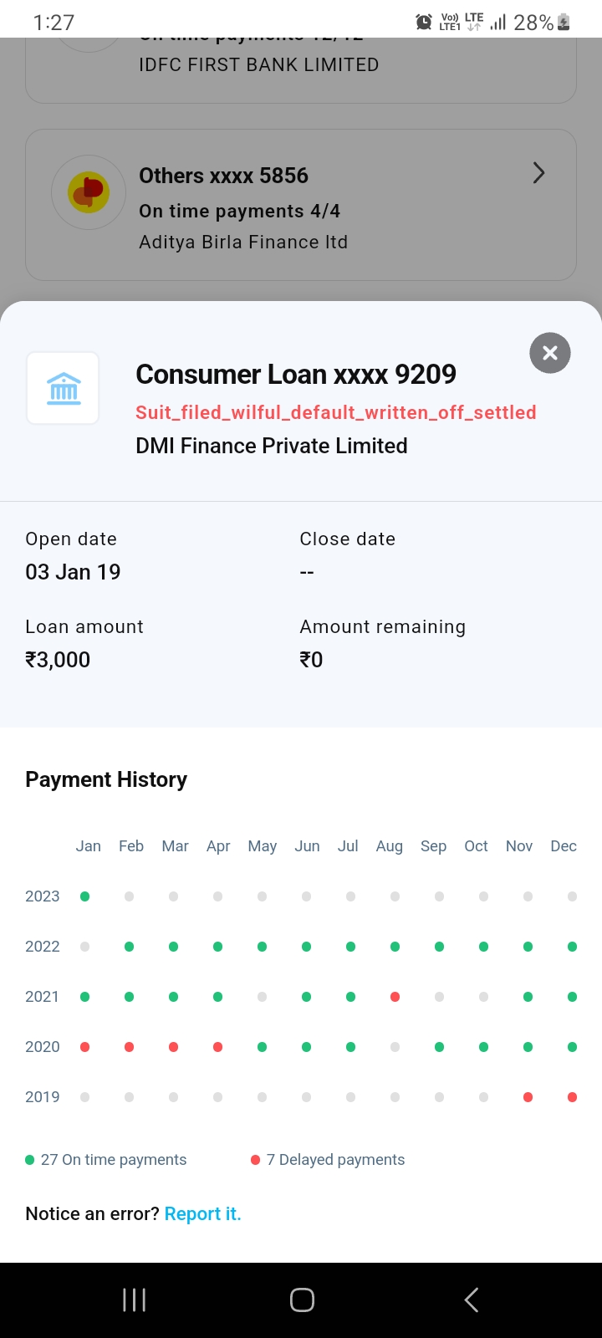Tap the battery icon in status bar
602x1338 pixels.
pyautogui.click(x=564, y=23)
